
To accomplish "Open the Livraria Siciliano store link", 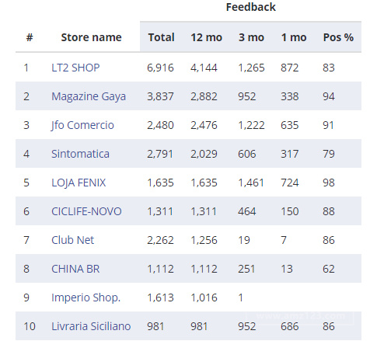I will point(91,326).
